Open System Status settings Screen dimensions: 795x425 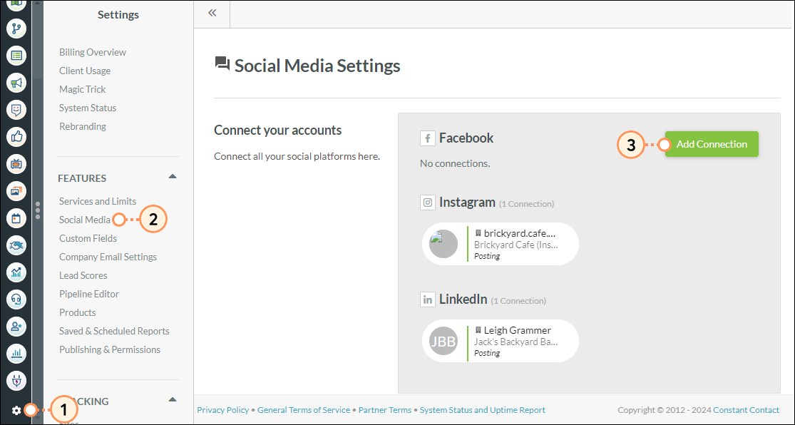pos(87,108)
